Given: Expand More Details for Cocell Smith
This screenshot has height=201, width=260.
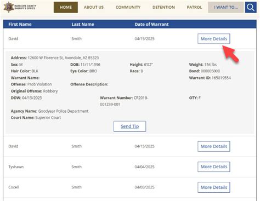Looking at the screenshot, I should click(x=214, y=187).
